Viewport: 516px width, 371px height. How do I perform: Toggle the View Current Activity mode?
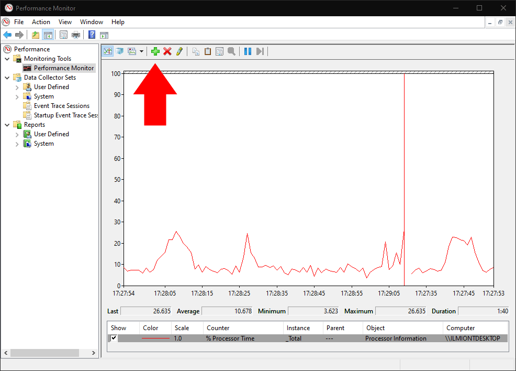point(108,51)
